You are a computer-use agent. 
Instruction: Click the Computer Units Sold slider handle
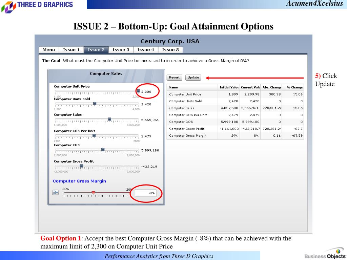coord(95,104)
